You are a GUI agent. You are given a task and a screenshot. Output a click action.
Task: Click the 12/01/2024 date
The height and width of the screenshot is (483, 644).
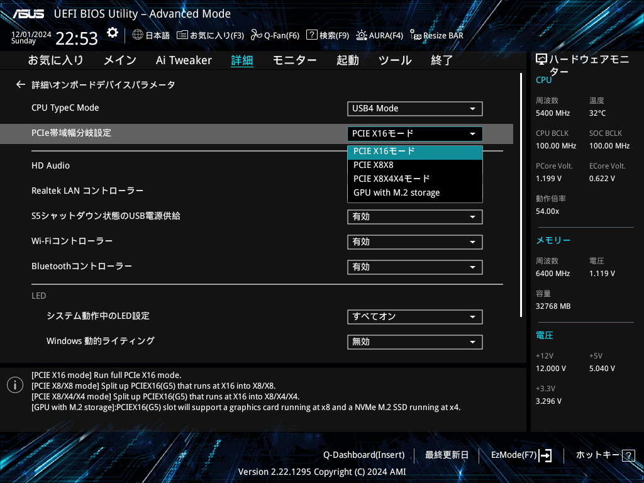31,35
